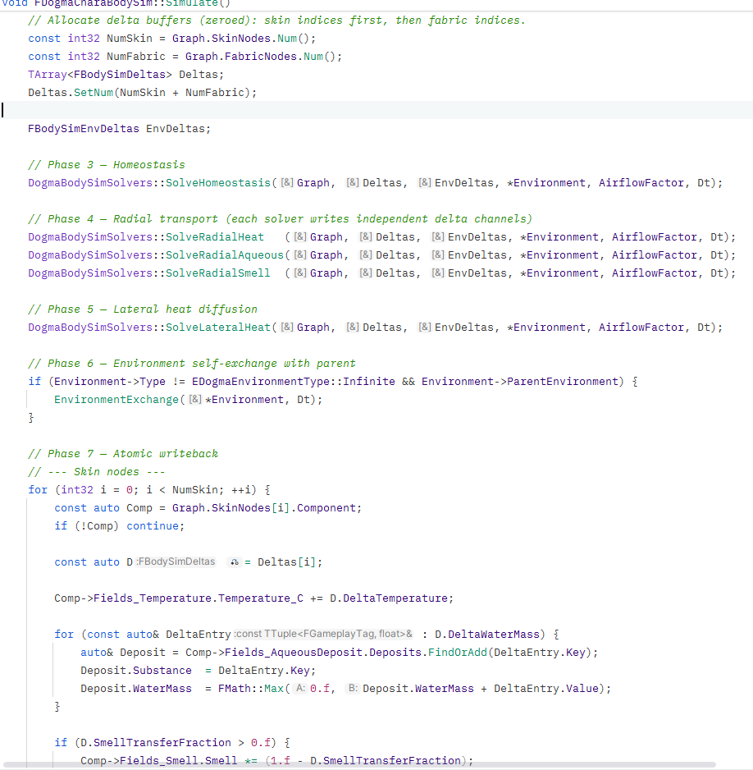
Task: Click the SolveLateralHeat function name
Action: pyautogui.click(x=218, y=327)
